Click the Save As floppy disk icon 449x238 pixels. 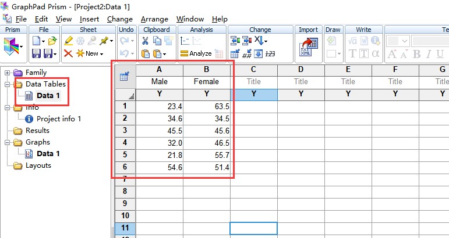pos(48,53)
